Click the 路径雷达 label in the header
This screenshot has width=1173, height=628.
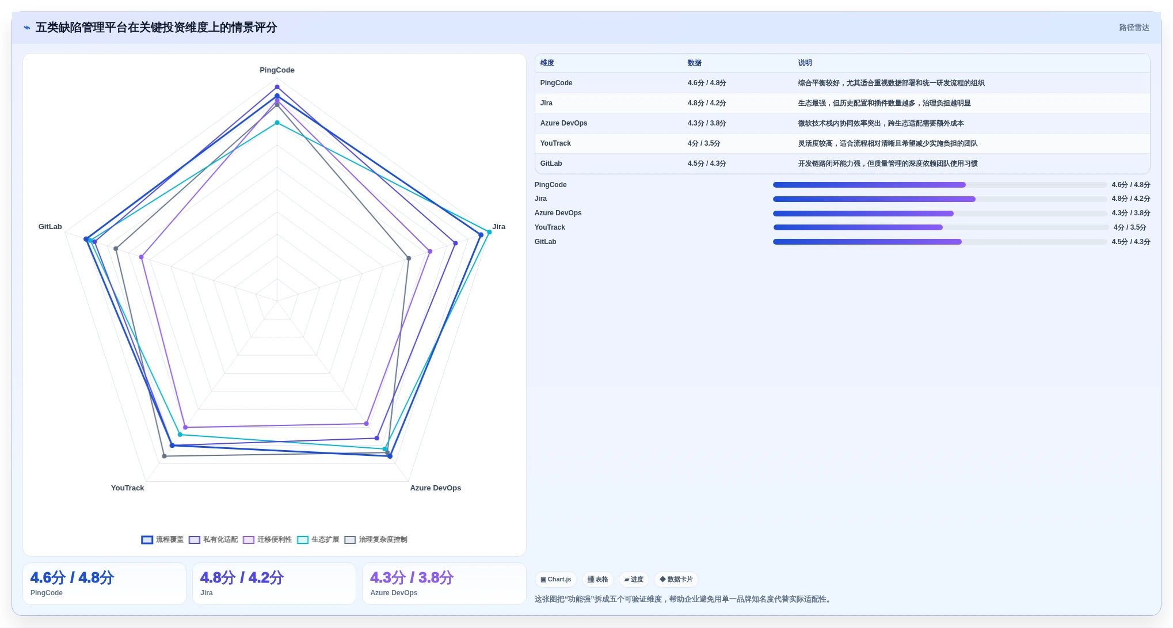[x=1134, y=28]
